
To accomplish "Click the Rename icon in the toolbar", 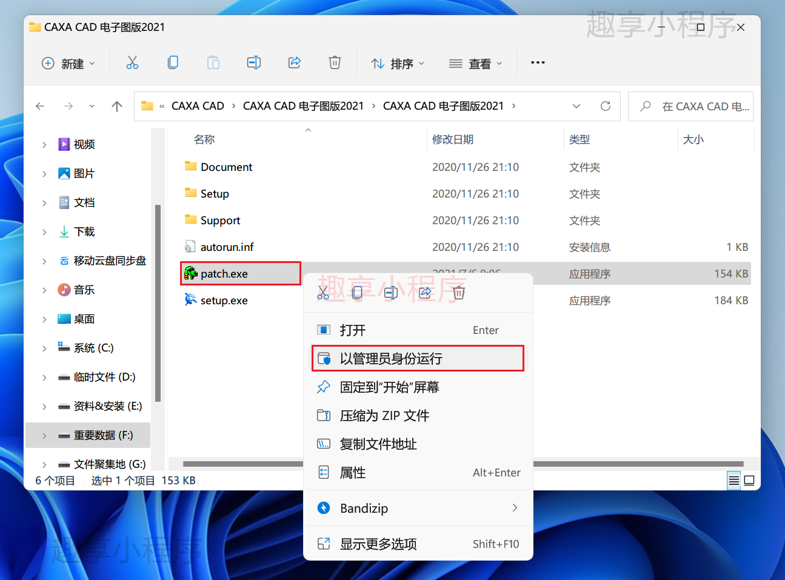I will click(254, 62).
